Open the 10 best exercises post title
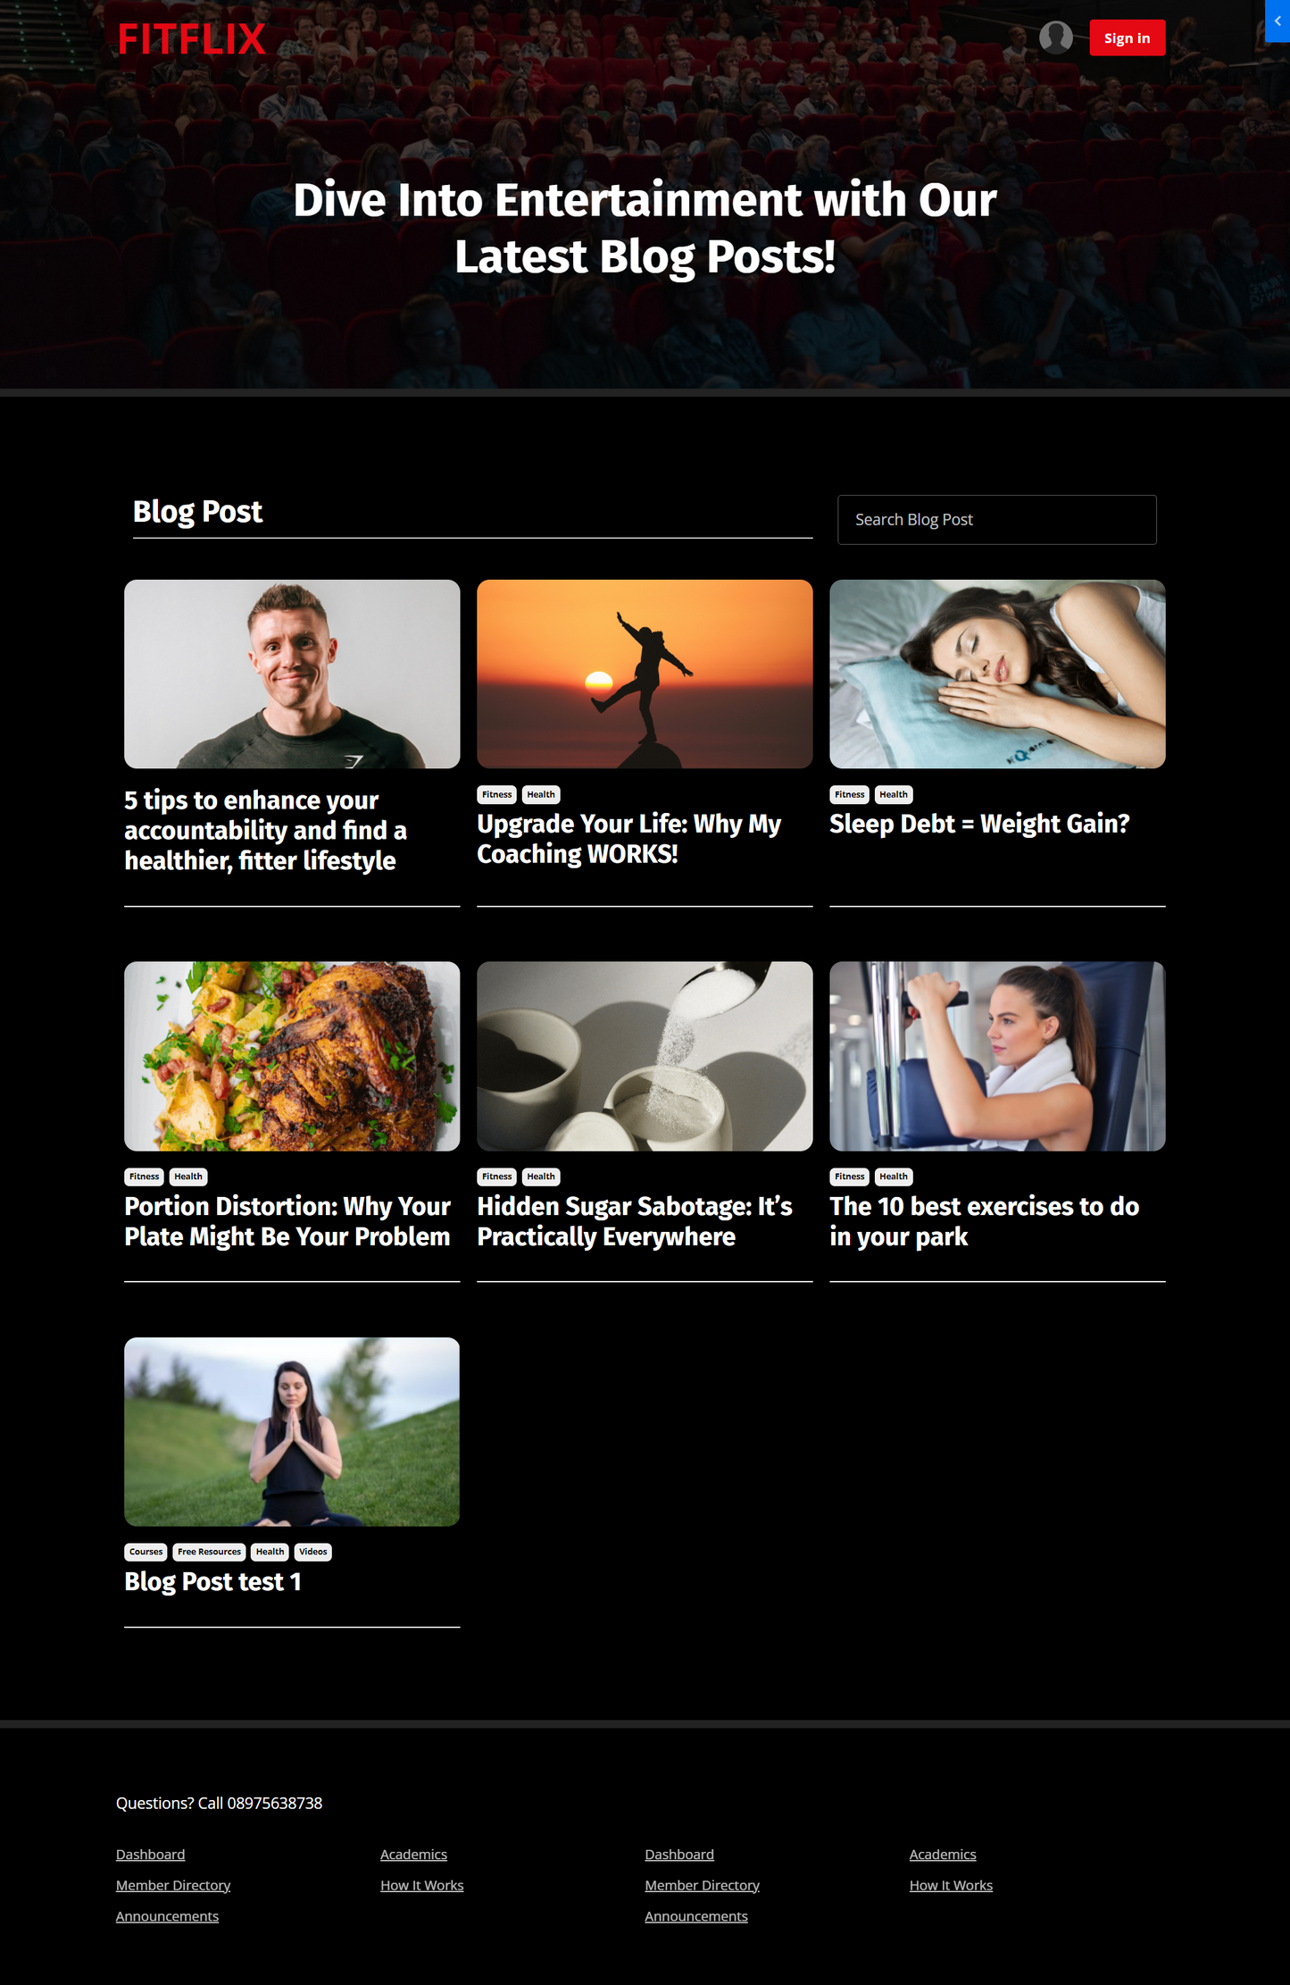1290x1985 pixels. tap(984, 1221)
